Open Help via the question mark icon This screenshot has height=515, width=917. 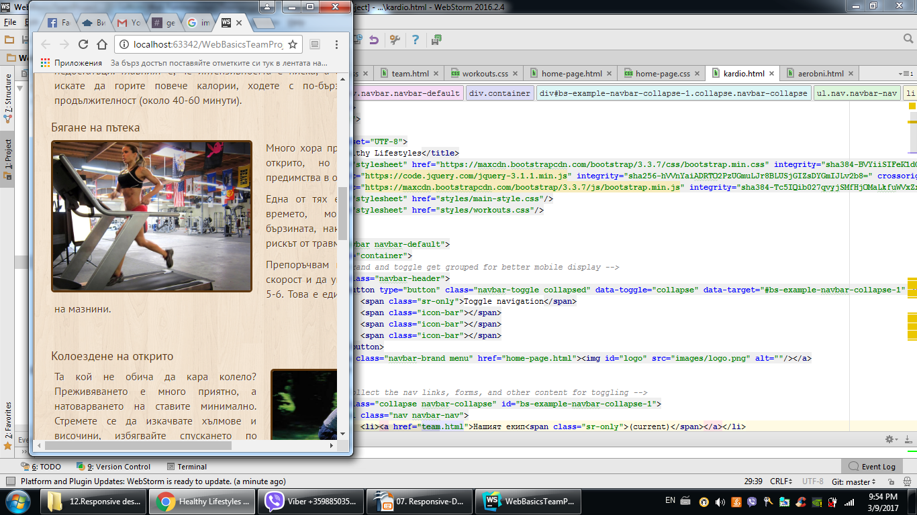click(416, 40)
